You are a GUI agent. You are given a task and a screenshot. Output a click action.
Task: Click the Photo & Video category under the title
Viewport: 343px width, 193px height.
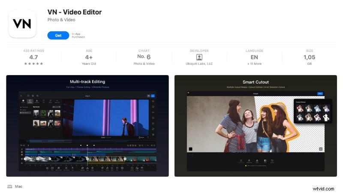61,20
